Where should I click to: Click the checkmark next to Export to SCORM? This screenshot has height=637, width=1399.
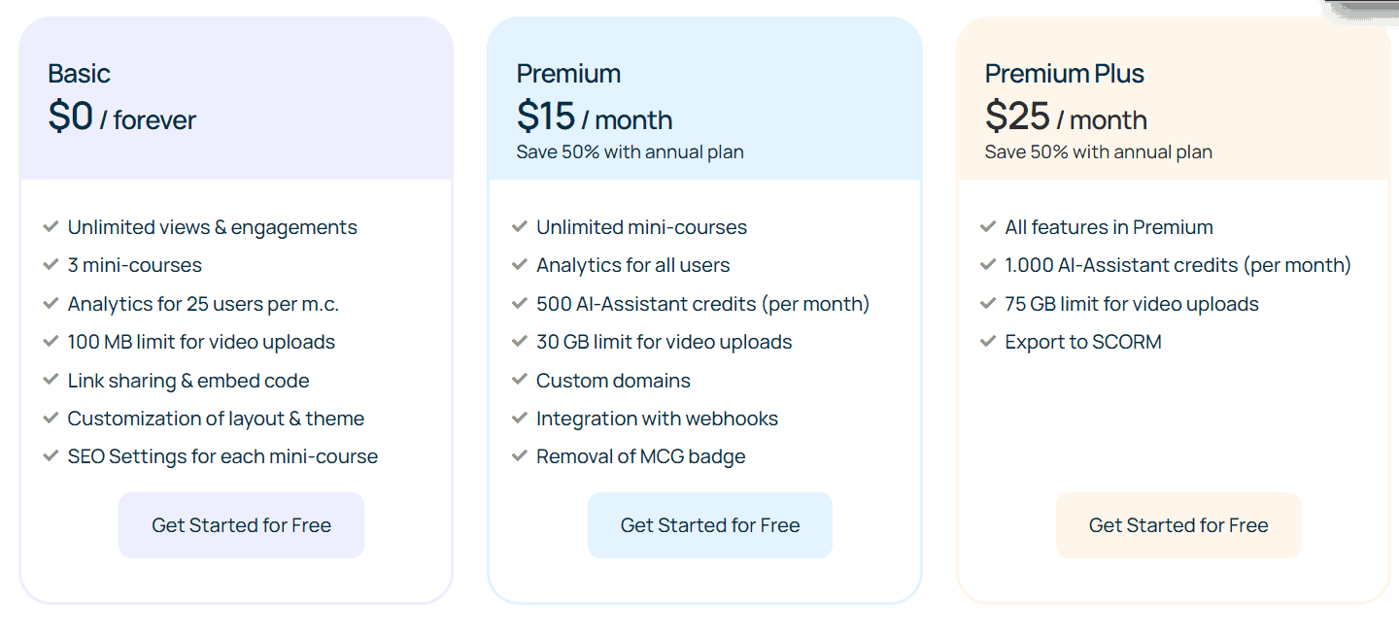click(989, 341)
